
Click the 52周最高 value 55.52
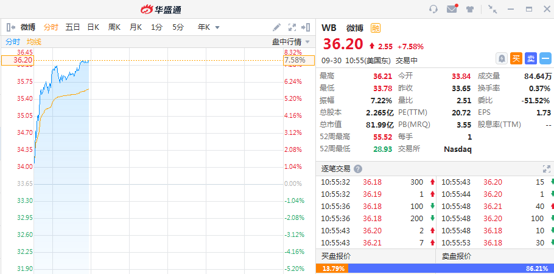tap(383, 137)
